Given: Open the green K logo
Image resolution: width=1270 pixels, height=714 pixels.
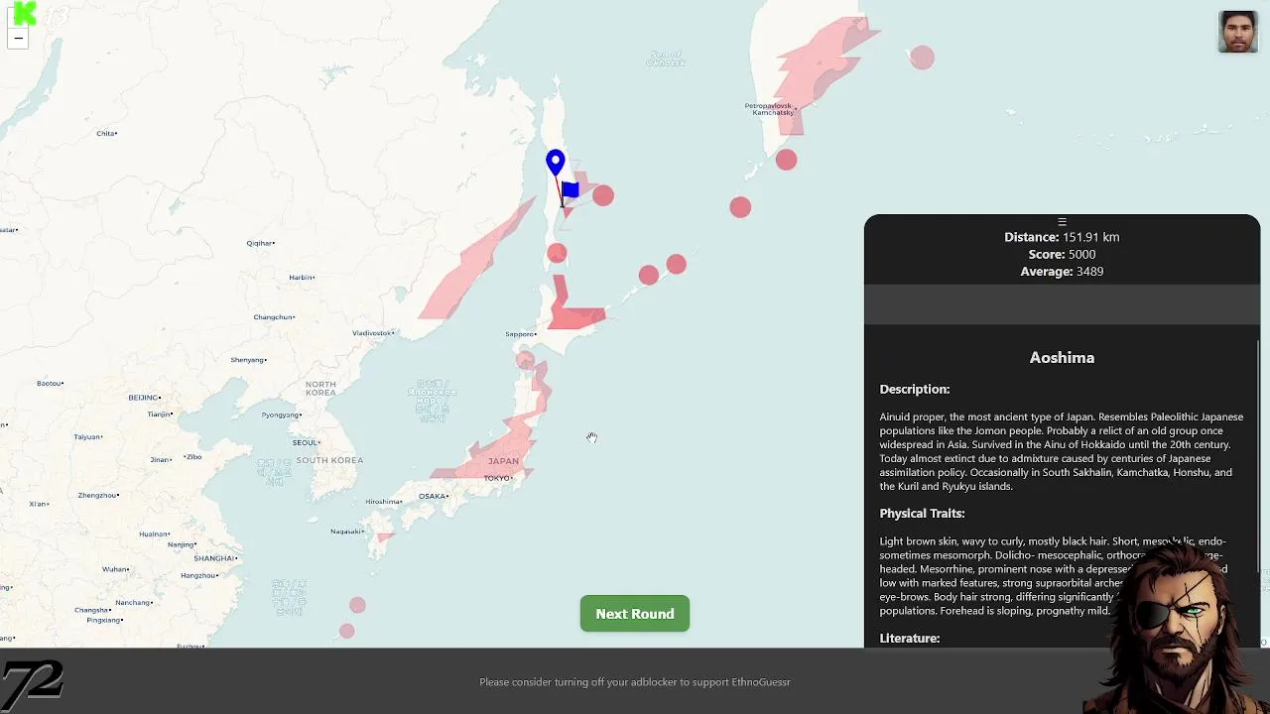Looking at the screenshot, I should 25,13.
